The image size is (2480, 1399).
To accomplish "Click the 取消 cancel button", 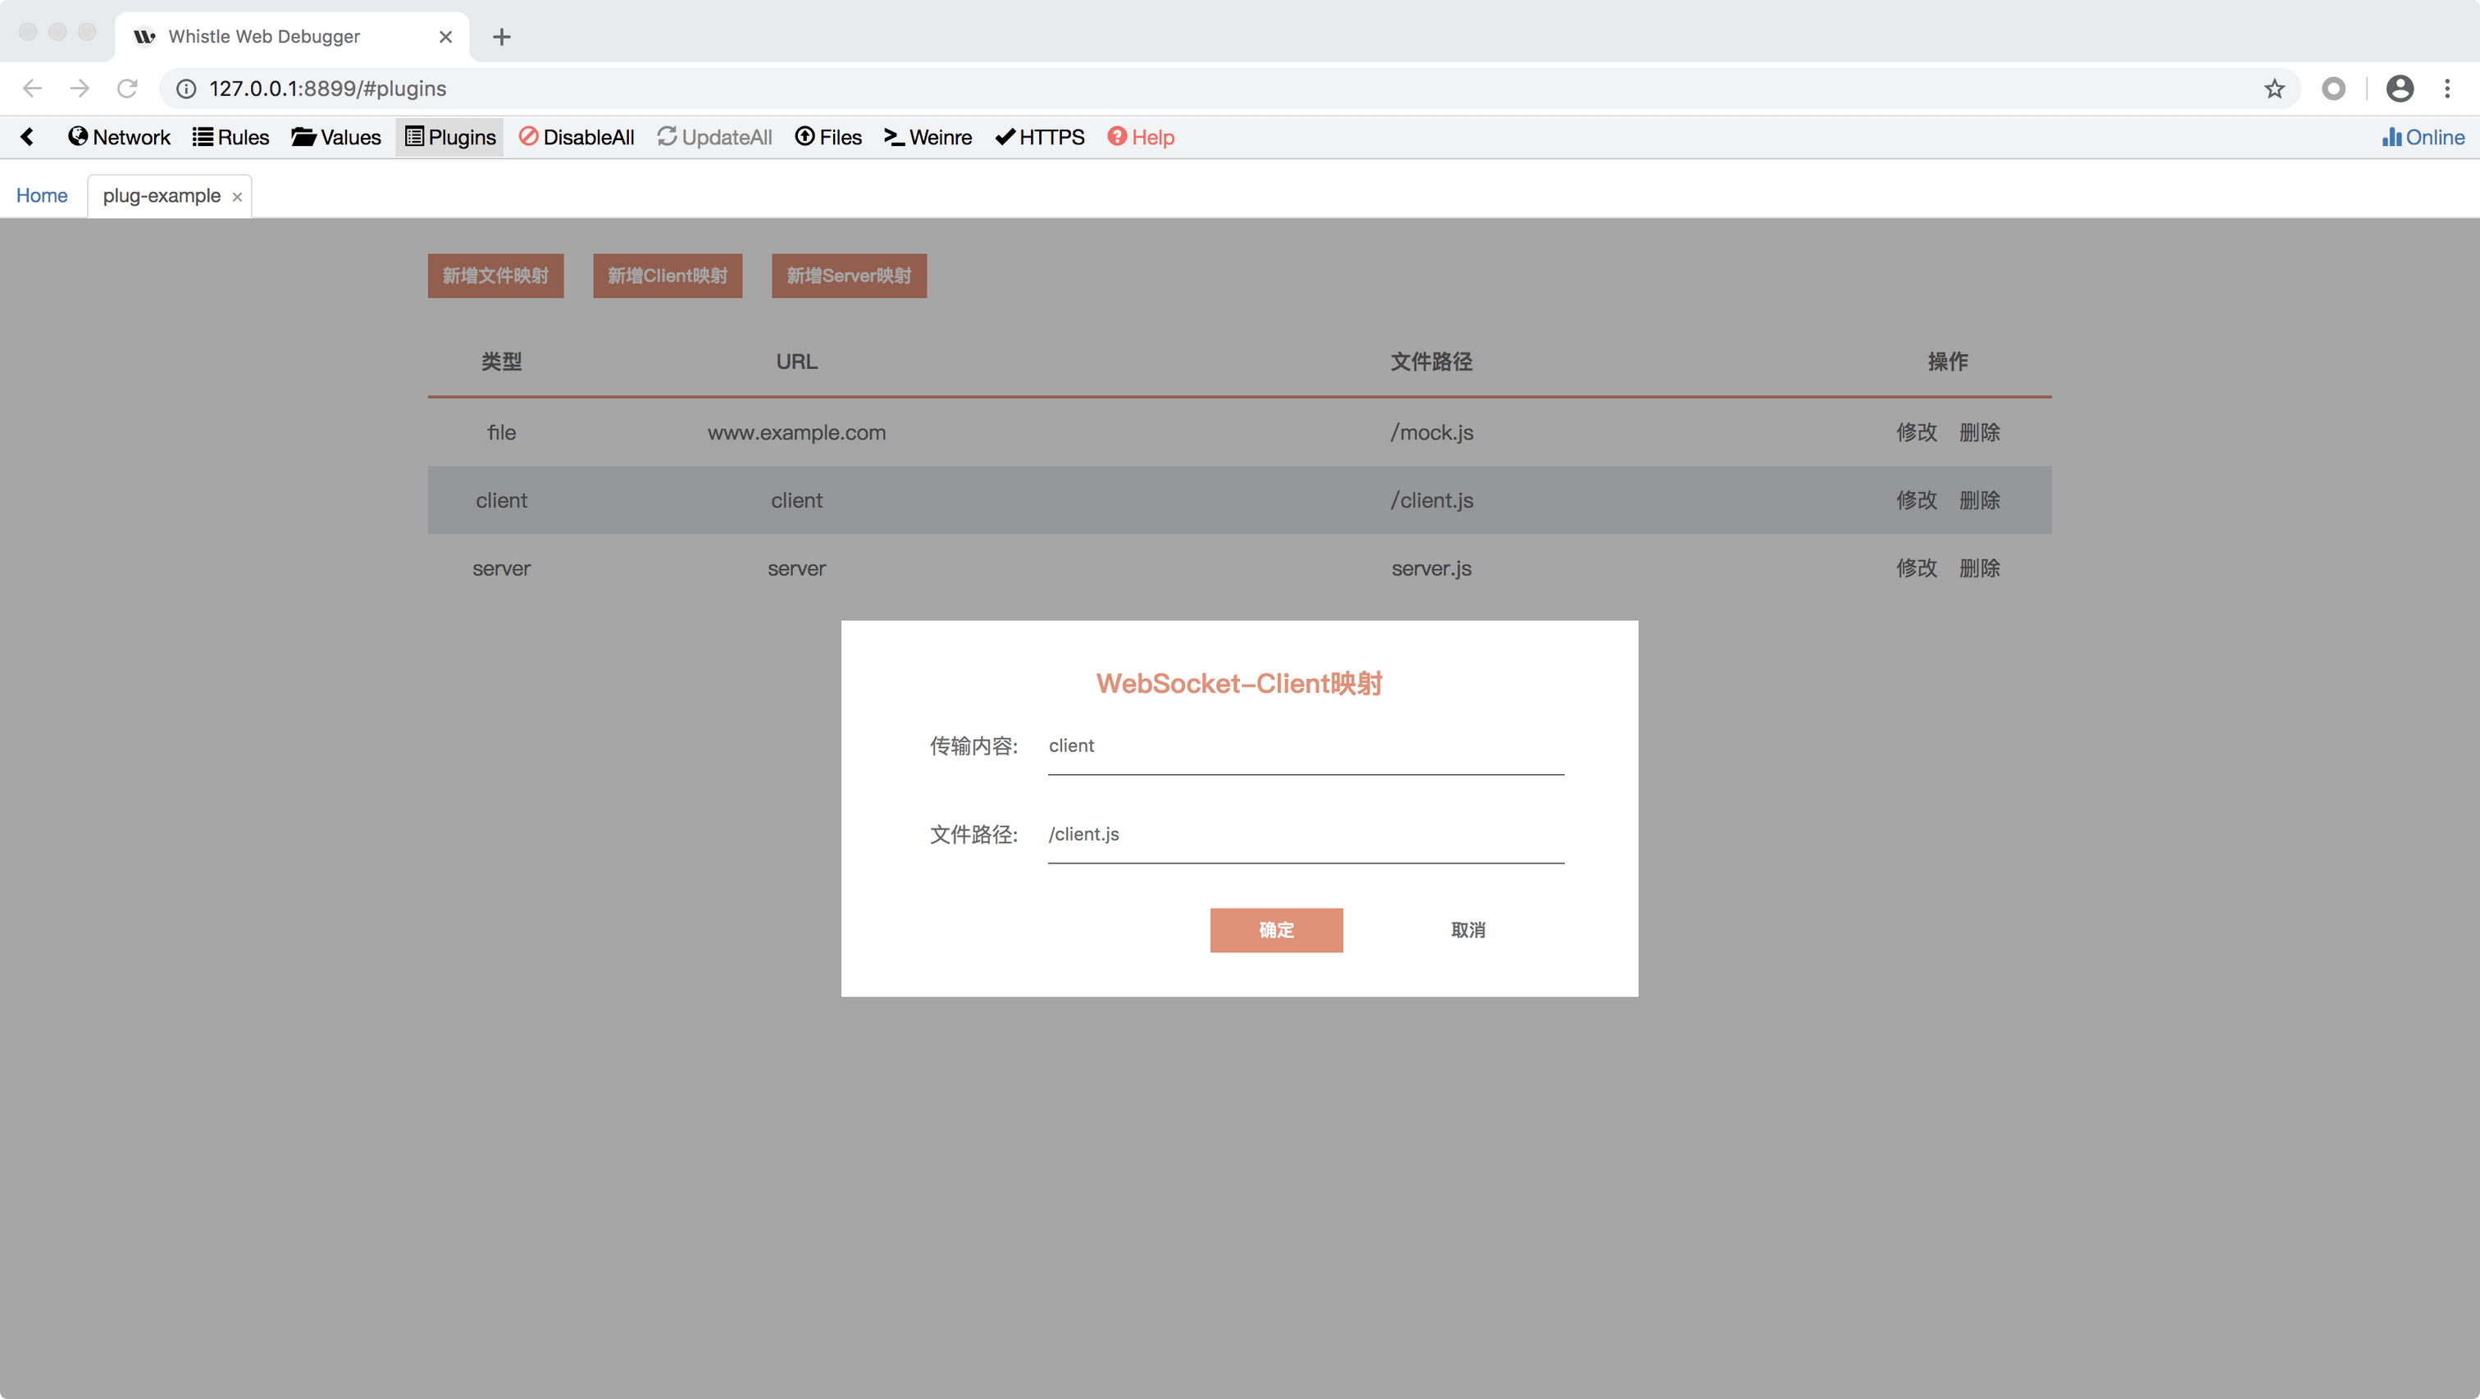I will point(1467,930).
